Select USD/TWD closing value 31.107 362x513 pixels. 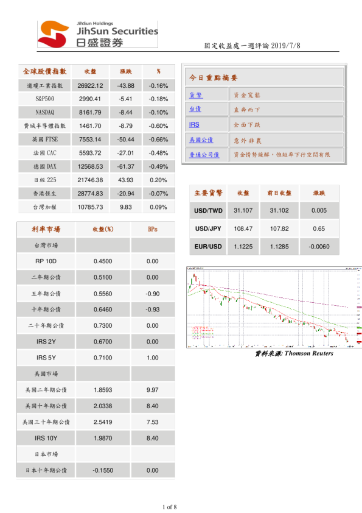pyautogui.click(x=243, y=210)
